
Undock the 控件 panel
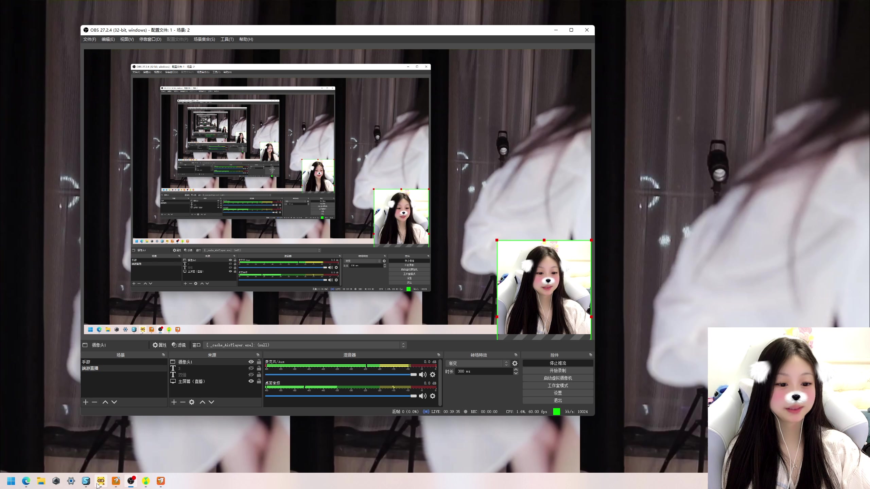click(591, 355)
